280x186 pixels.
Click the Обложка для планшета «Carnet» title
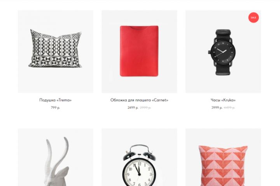[139, 100]
